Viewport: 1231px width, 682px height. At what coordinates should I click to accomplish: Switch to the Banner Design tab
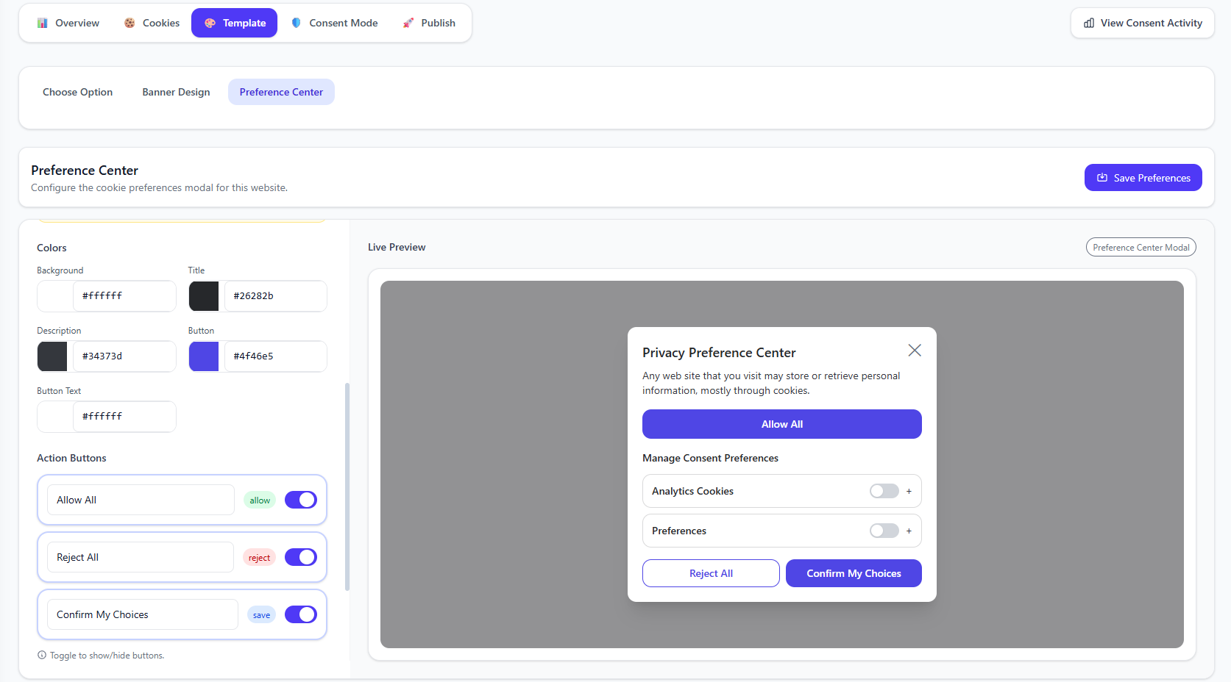[x=176, y=92]
